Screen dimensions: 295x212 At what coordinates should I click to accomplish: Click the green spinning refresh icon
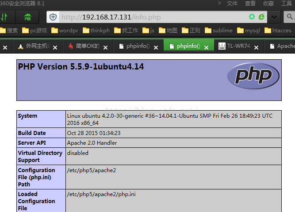252,17
